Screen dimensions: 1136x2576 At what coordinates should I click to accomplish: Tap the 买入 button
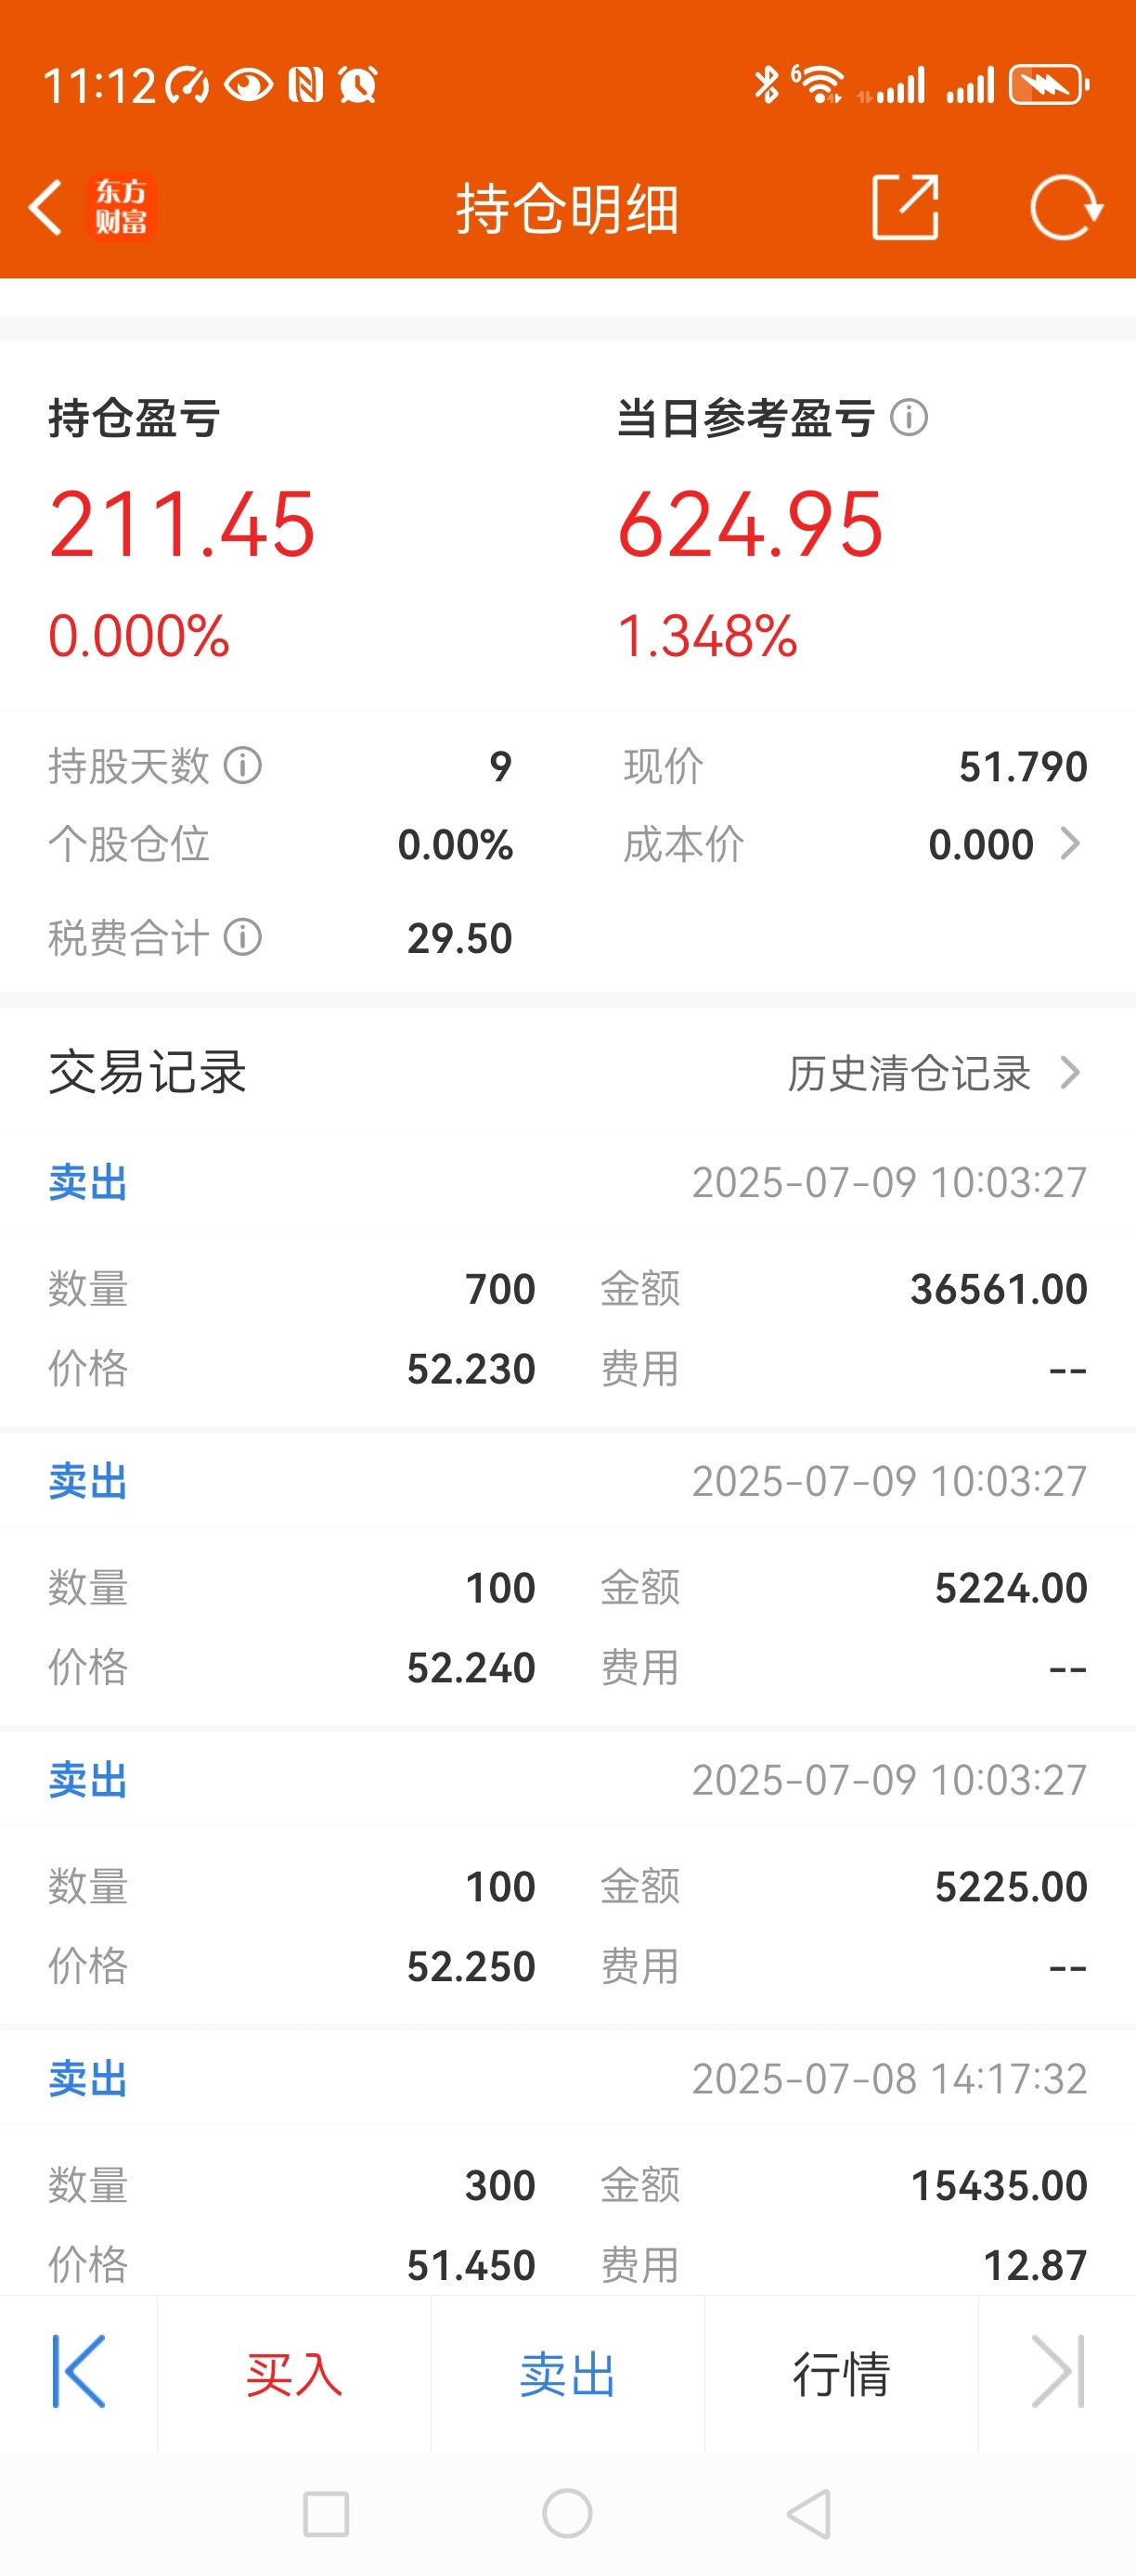click(294, 2373)
